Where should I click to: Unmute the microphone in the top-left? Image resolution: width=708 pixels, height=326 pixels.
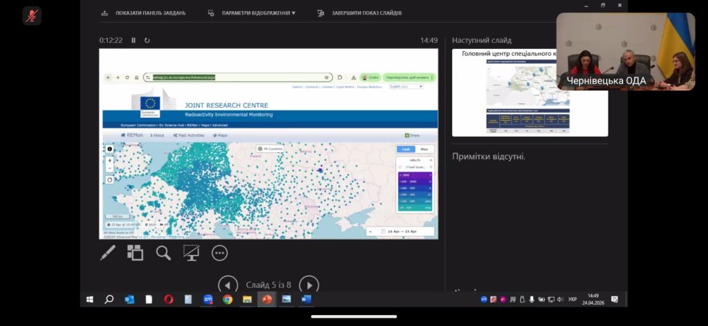click(x=31, y=15)
